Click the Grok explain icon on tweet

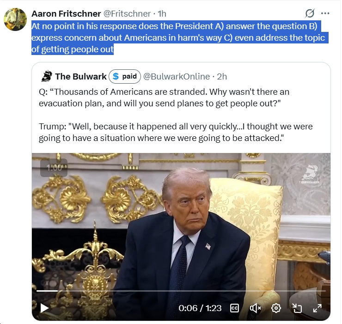coord(310,13)
